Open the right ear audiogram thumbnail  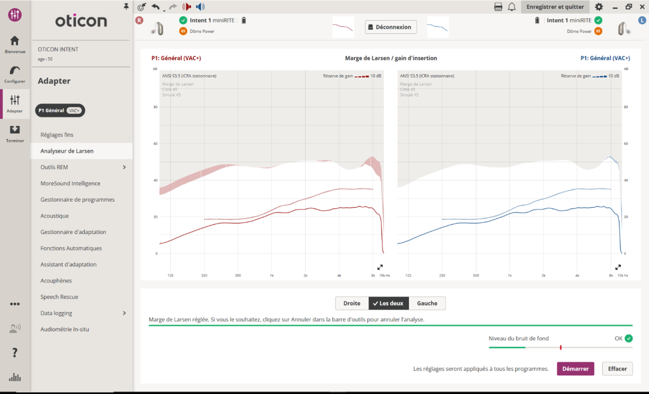(343, 27)
